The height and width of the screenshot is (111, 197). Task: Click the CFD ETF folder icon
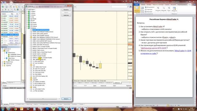tap(29, 21)
